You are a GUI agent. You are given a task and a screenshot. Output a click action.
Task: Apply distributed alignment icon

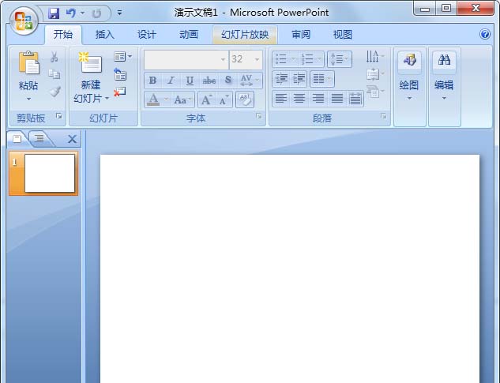pyautogui.click(x=355, y=99)
